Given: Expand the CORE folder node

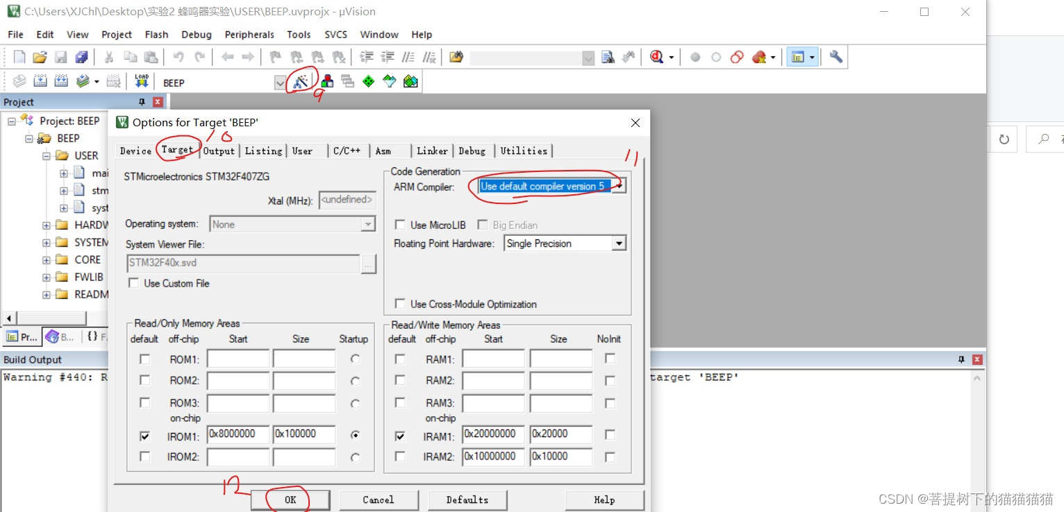Looking at the screenshot, I should pyautogui.click(x=47, y=259).
